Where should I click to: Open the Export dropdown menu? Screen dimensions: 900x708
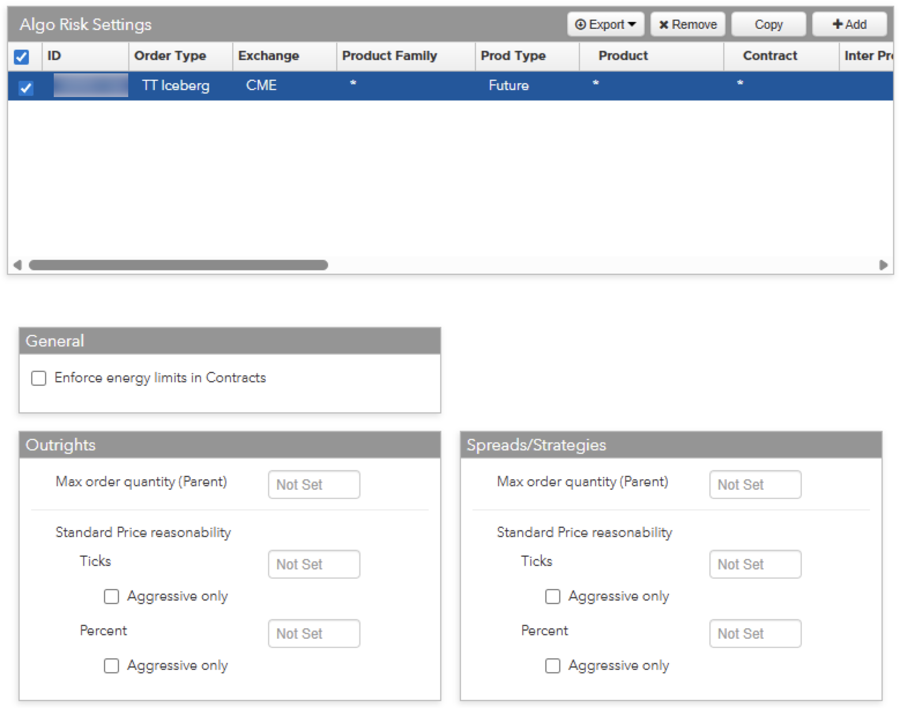605,25
